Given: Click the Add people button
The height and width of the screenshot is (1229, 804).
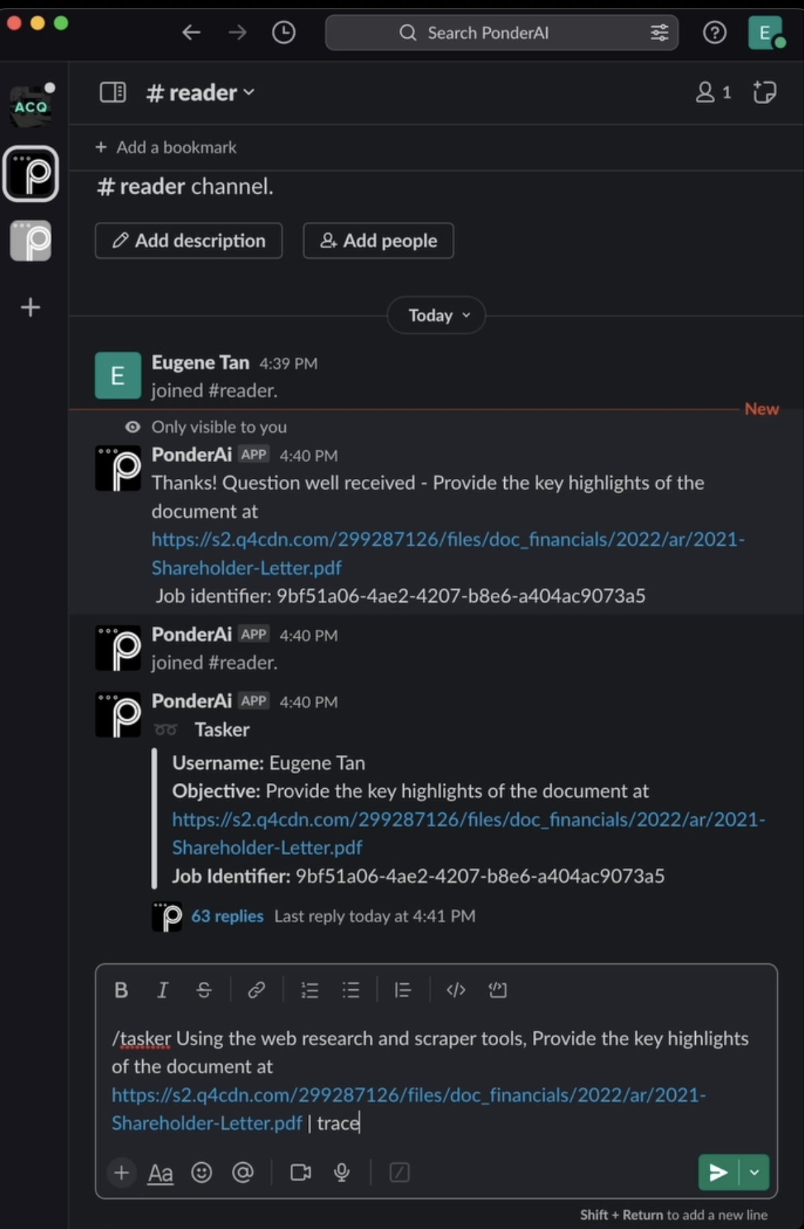Looking at the screenshot, I should [379, 240].
